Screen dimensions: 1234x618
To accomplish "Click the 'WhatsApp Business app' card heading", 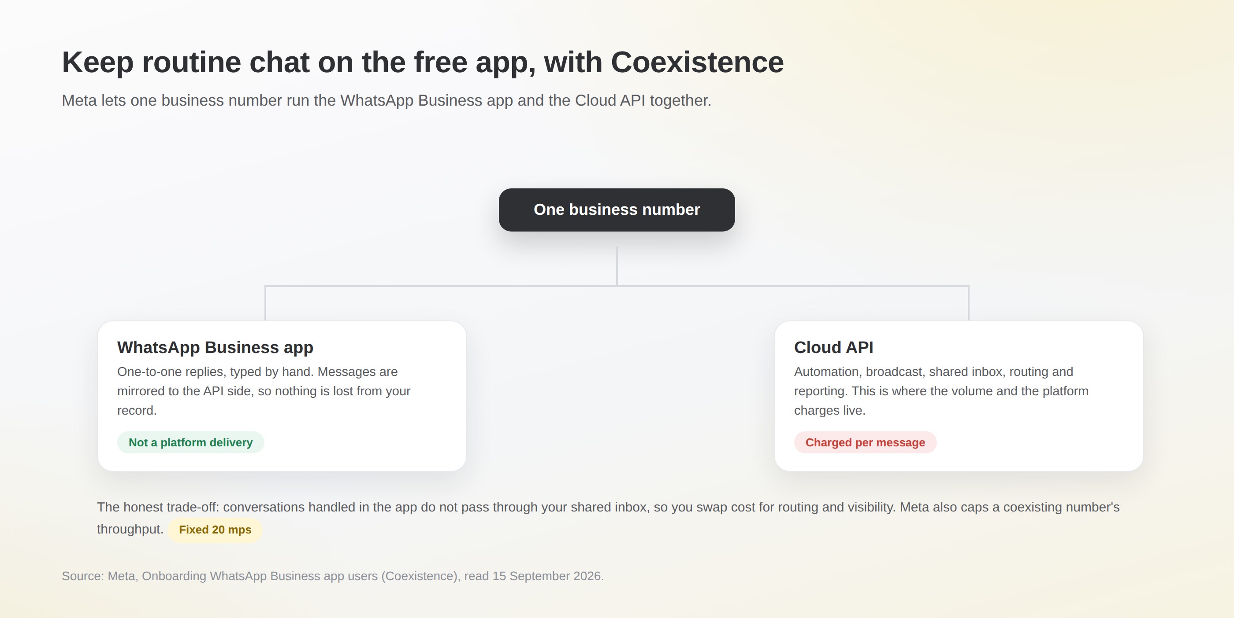I will pos(215,347).
